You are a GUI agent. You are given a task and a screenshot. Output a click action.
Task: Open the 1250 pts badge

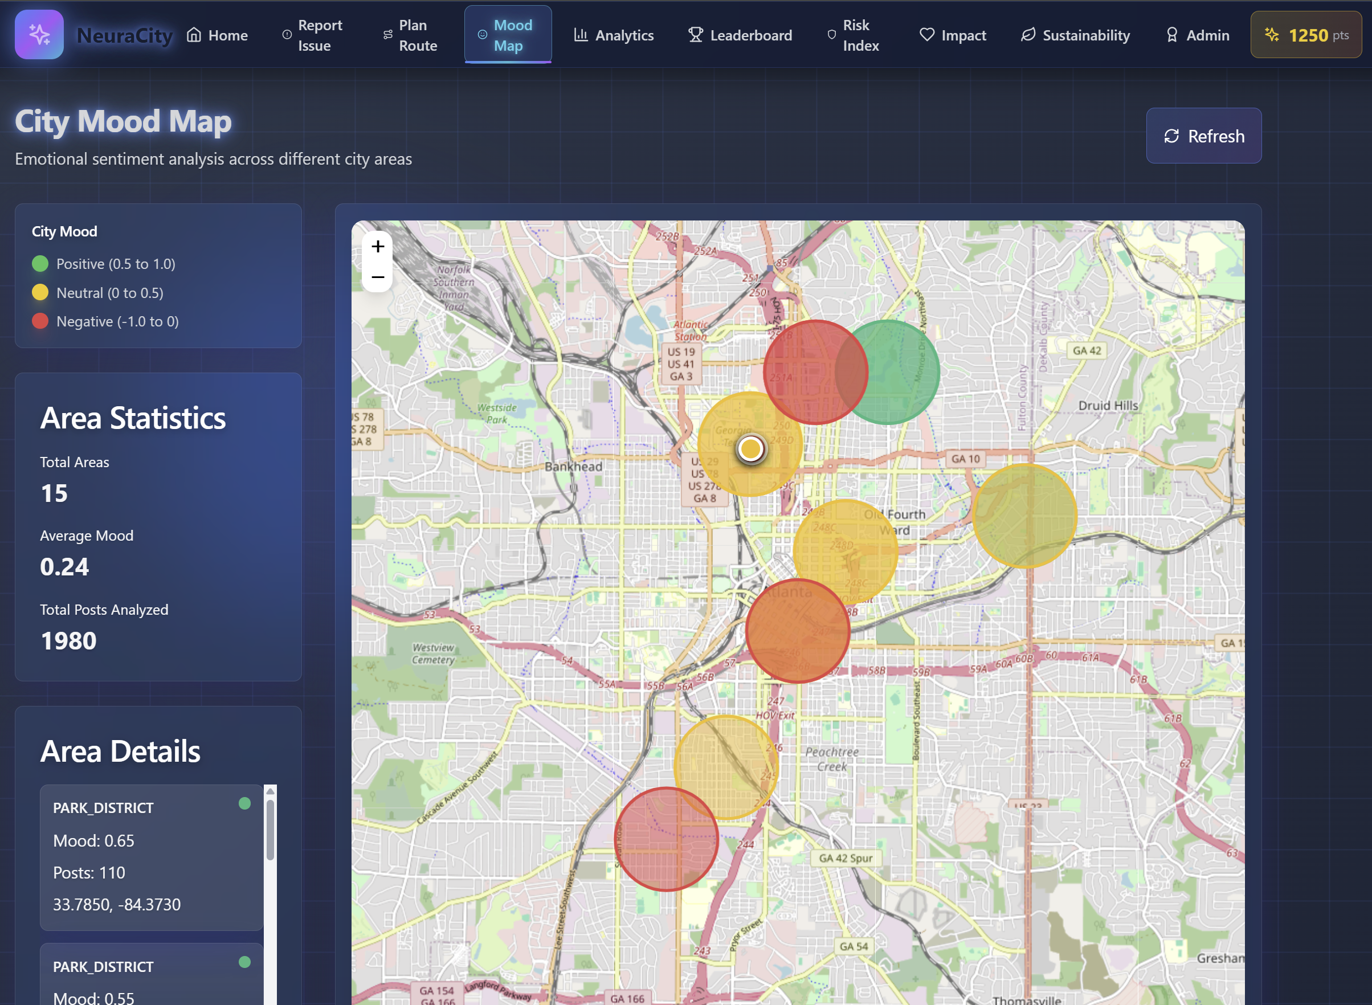[1306, 35]
